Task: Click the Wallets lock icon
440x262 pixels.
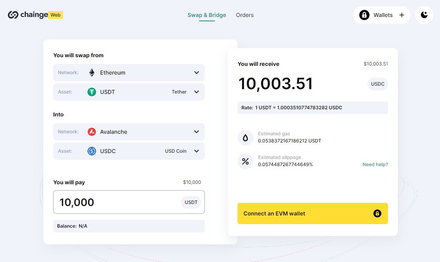Action: [364, 15]
